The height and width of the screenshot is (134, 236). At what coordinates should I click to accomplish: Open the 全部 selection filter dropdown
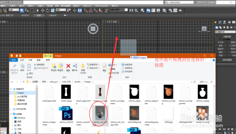tap(14, 10)
